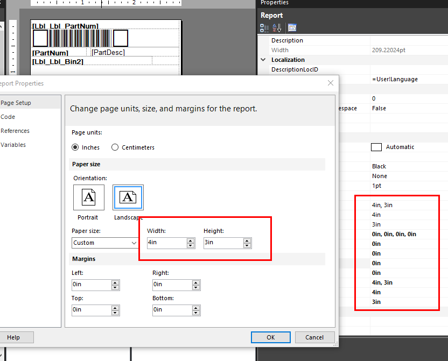
Task: Confirm with the OK button
Action: click(270, 337)
